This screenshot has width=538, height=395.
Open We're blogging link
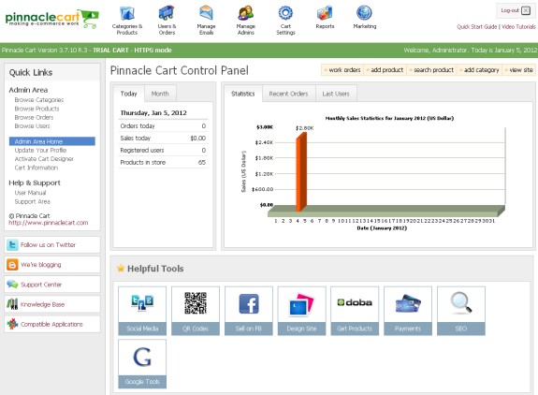[41, 265]
